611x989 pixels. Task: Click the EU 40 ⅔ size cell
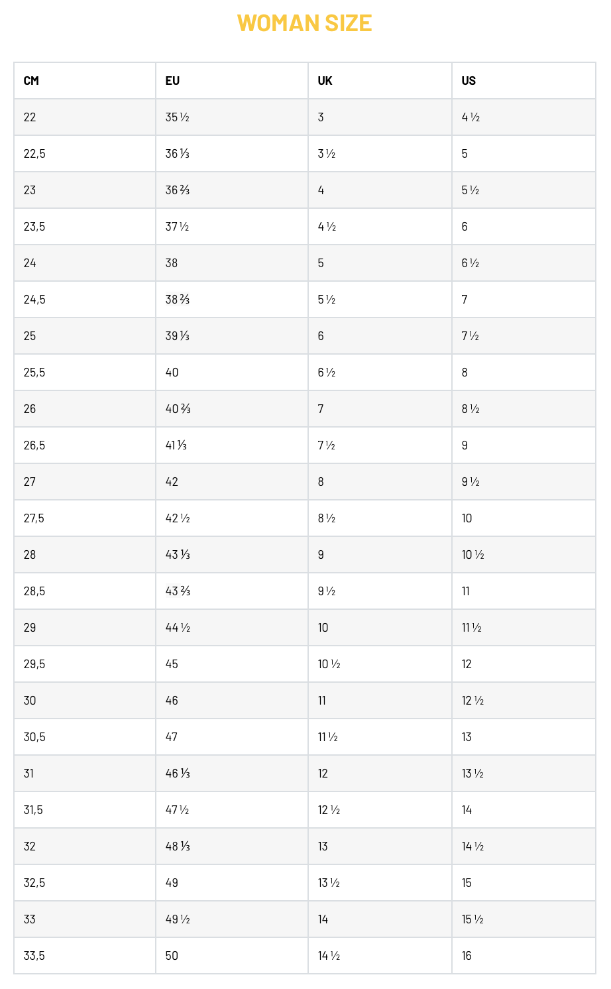tap(178, 409)
